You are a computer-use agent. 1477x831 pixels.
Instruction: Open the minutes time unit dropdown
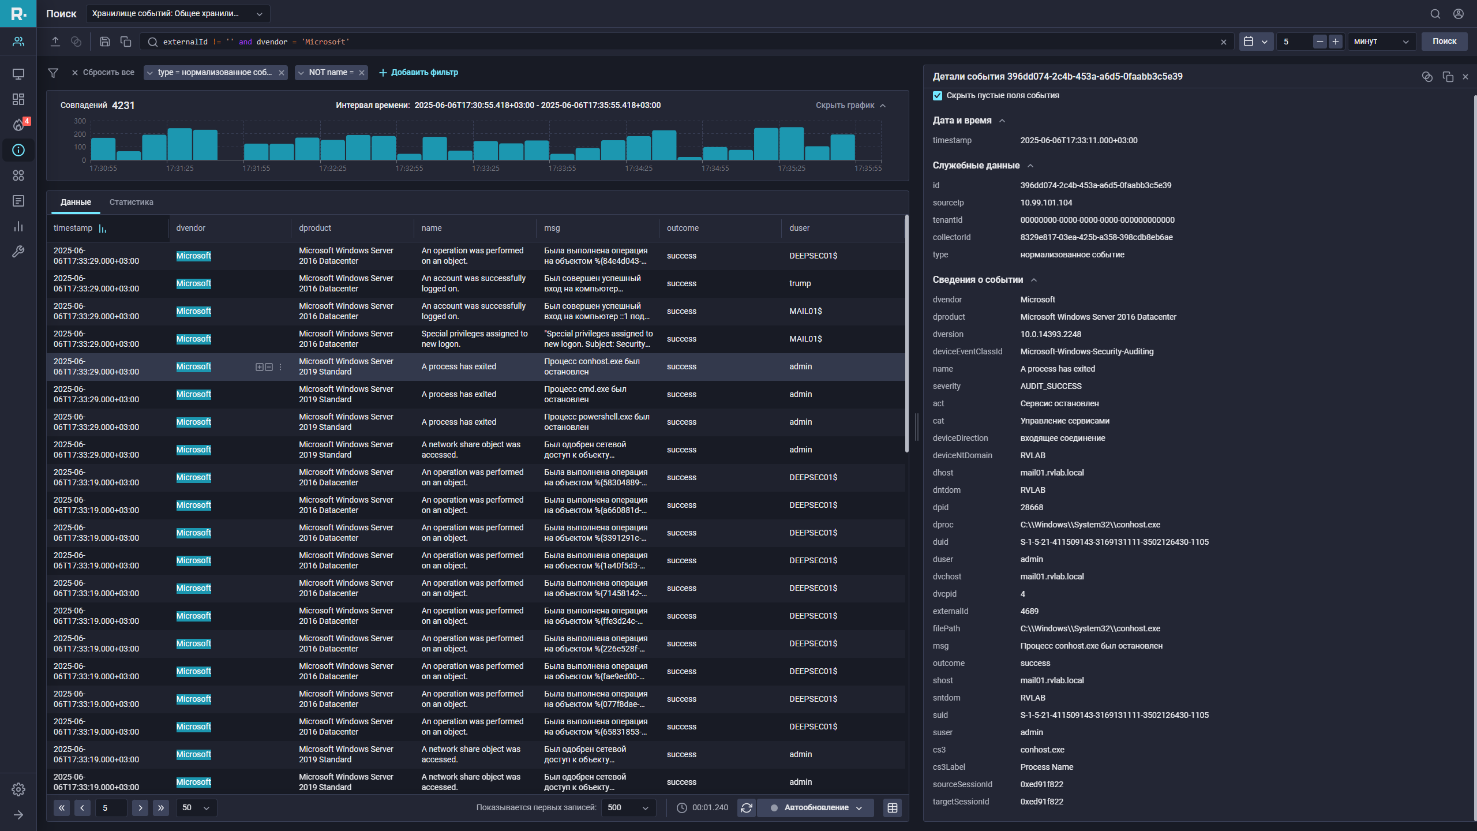[x=1381, y=42]
